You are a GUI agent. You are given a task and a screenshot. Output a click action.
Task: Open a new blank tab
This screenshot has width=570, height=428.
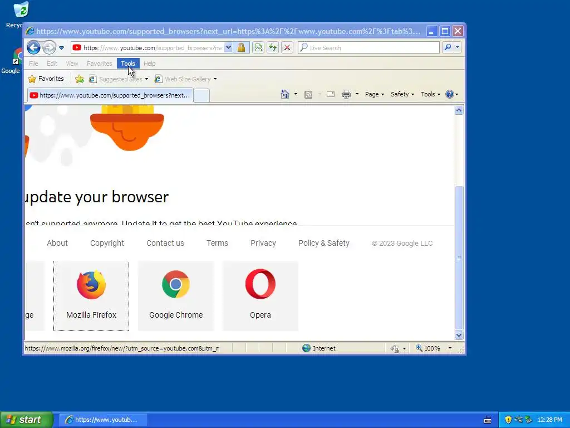tap(201, 95)
